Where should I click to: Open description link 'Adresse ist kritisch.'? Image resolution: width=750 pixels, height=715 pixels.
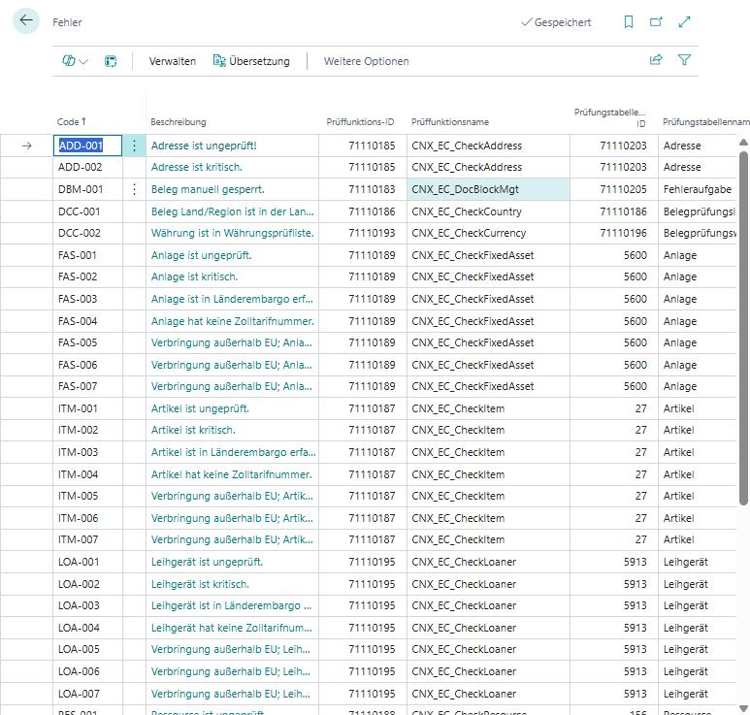197,168
